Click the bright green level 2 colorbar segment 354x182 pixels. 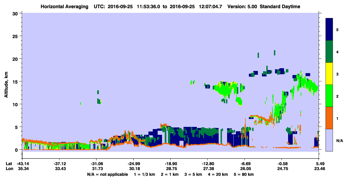click(329, 96)
